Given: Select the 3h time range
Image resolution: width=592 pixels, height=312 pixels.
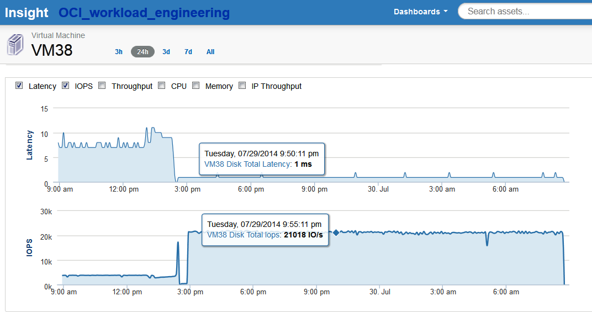Looking at the screenshot, I should click(119, 52).
